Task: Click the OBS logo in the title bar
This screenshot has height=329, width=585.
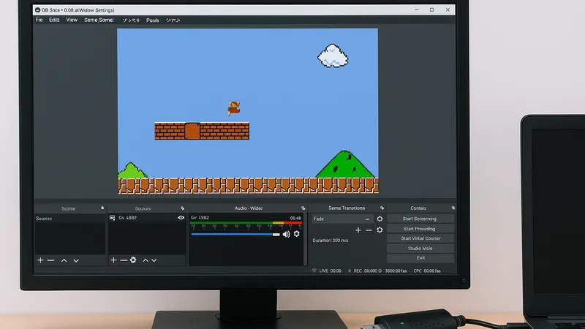Action: (38, 10)
